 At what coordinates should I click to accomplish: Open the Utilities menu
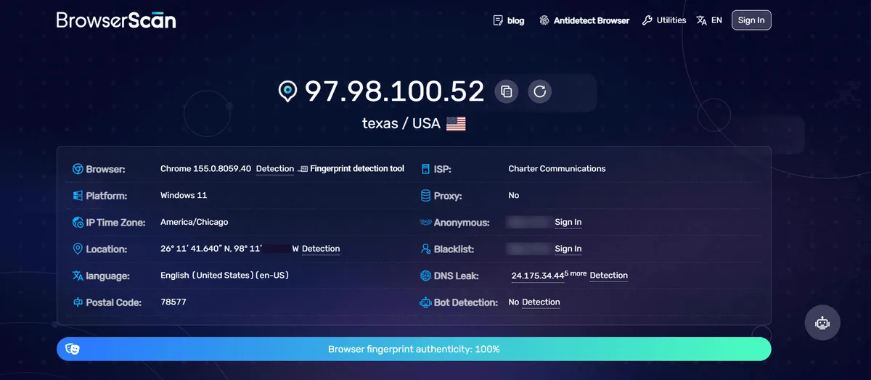tap(671, 20)
